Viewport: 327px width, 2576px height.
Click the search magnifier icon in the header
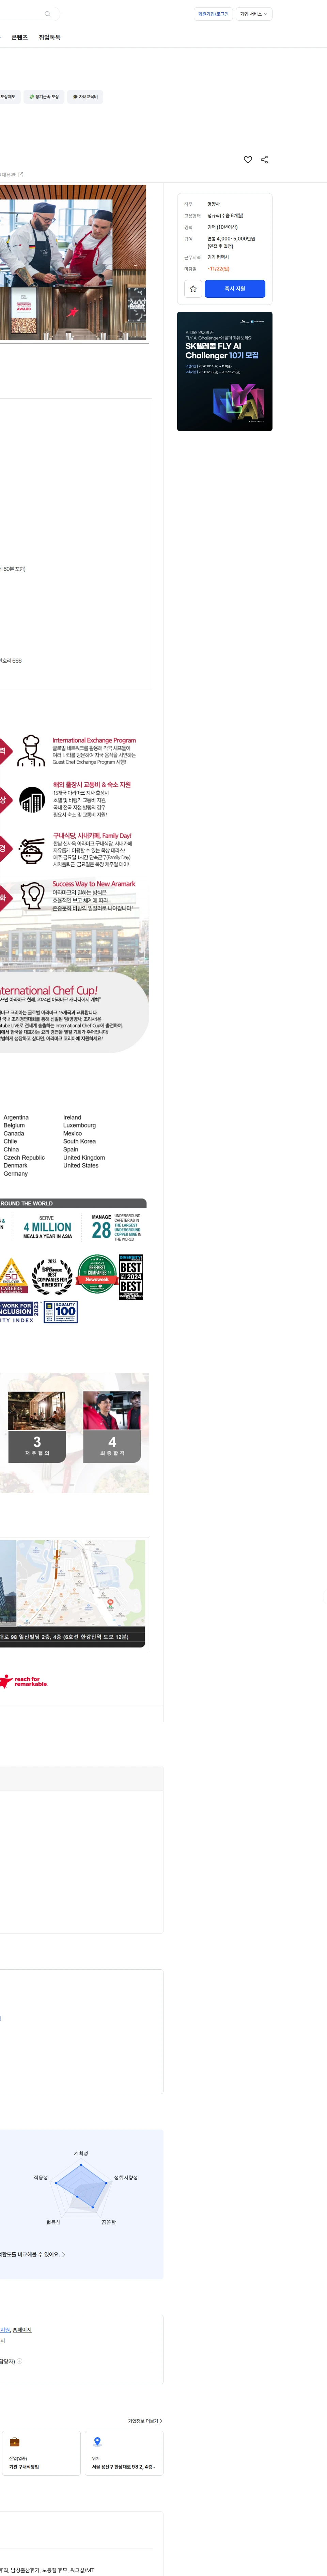point(47,14)
